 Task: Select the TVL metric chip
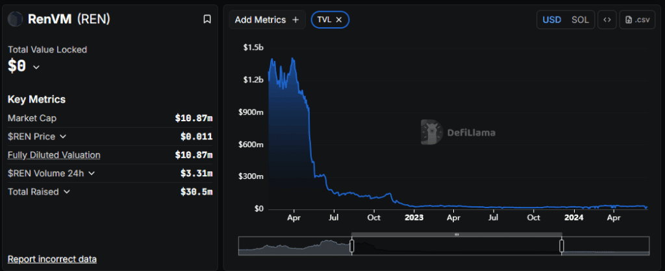click(x=323, y=19)
